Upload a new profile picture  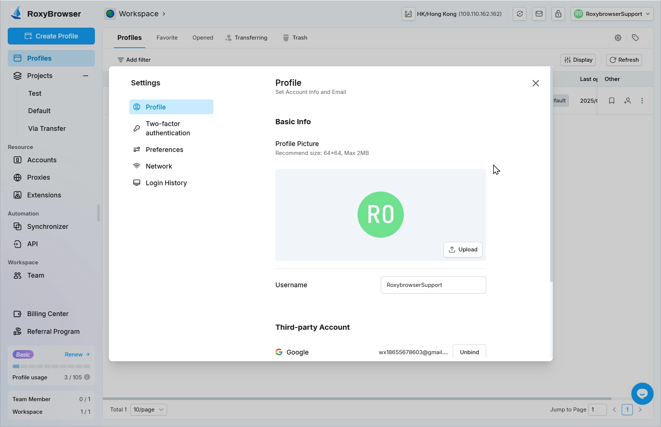point(463,250)
